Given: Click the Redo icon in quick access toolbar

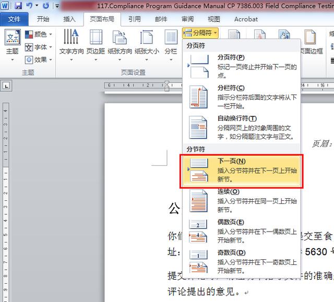Looking at the screenshot, I should pos(45,6).
